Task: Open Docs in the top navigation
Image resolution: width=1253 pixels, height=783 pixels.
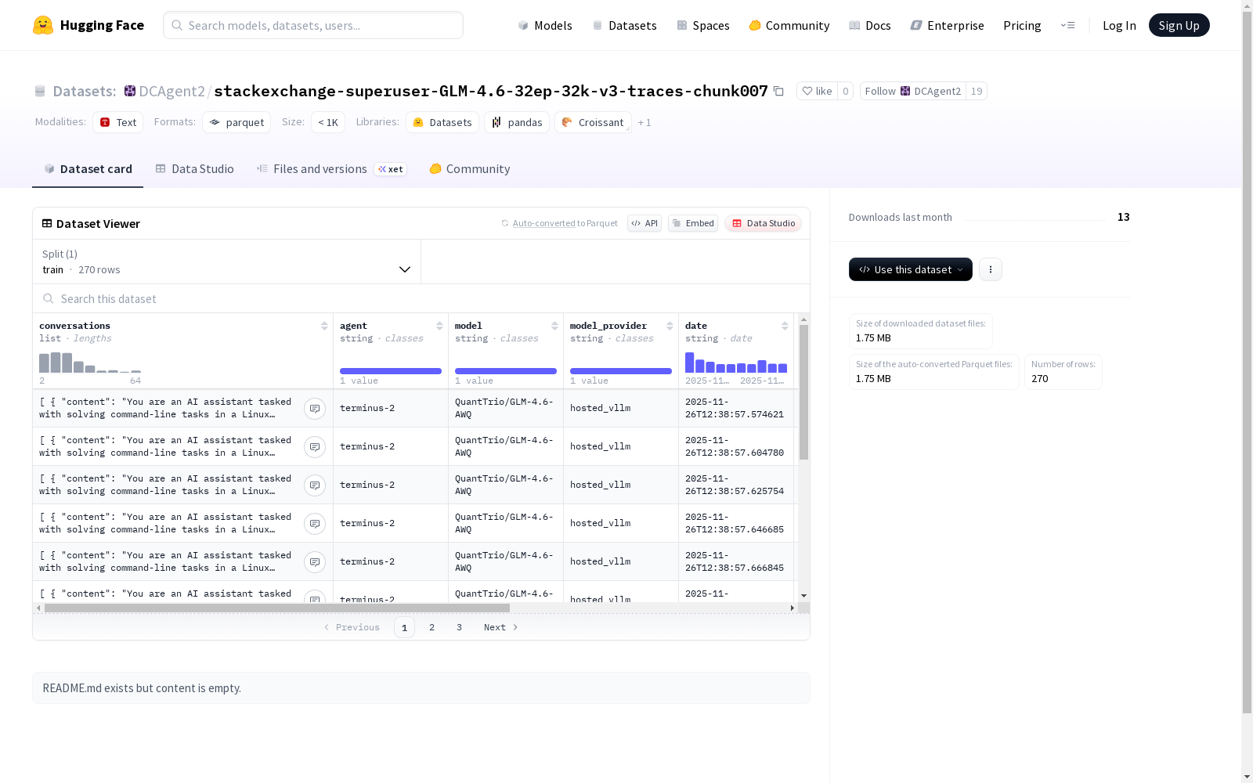Action: click(x=870, y=25)
